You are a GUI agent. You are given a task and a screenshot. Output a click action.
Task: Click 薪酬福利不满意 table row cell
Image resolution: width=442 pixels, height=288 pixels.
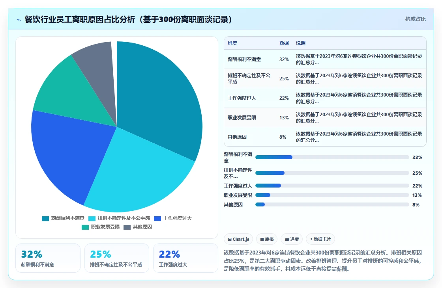pos(244,59)
